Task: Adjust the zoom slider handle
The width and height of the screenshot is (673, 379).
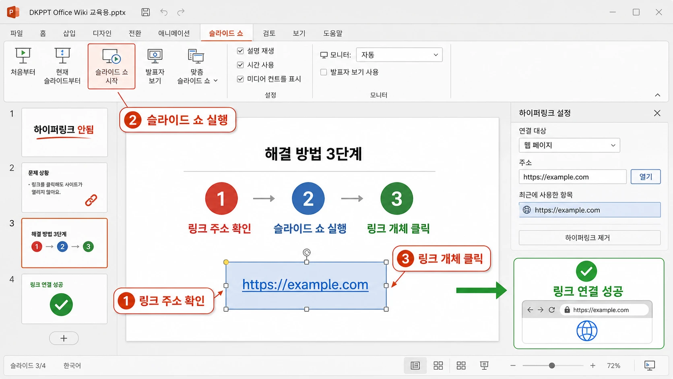Action: click(x=552, y=365)
